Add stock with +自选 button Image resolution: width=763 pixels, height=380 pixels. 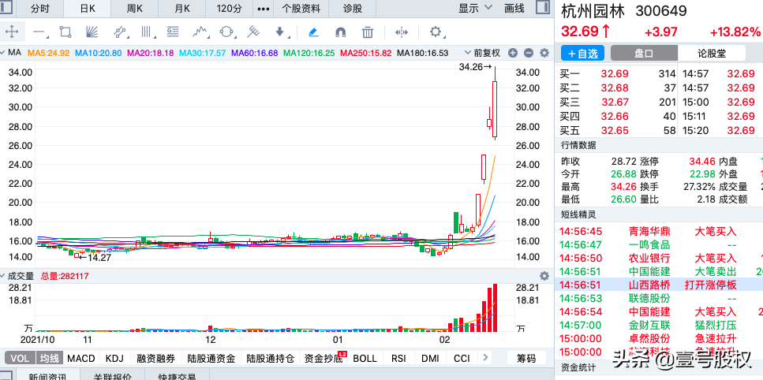(582, 54)
